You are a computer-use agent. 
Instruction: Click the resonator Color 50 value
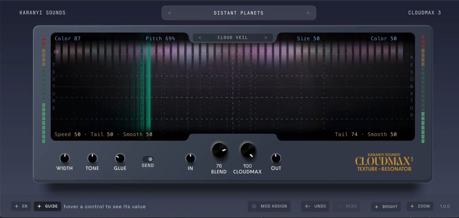tap(384, 39)
